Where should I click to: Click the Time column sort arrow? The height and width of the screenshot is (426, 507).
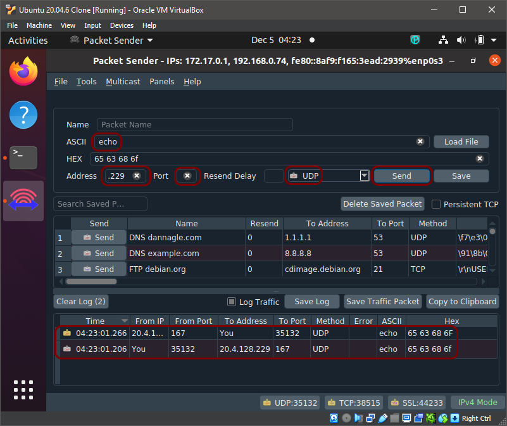pos(124,321)
